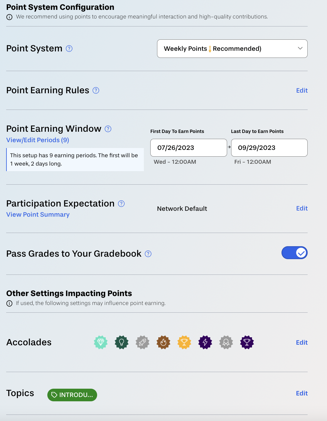This screenshot has width=327, height=421.
Task: Click the purple lightning bolt accolade badge
Action: click(205, 342)
